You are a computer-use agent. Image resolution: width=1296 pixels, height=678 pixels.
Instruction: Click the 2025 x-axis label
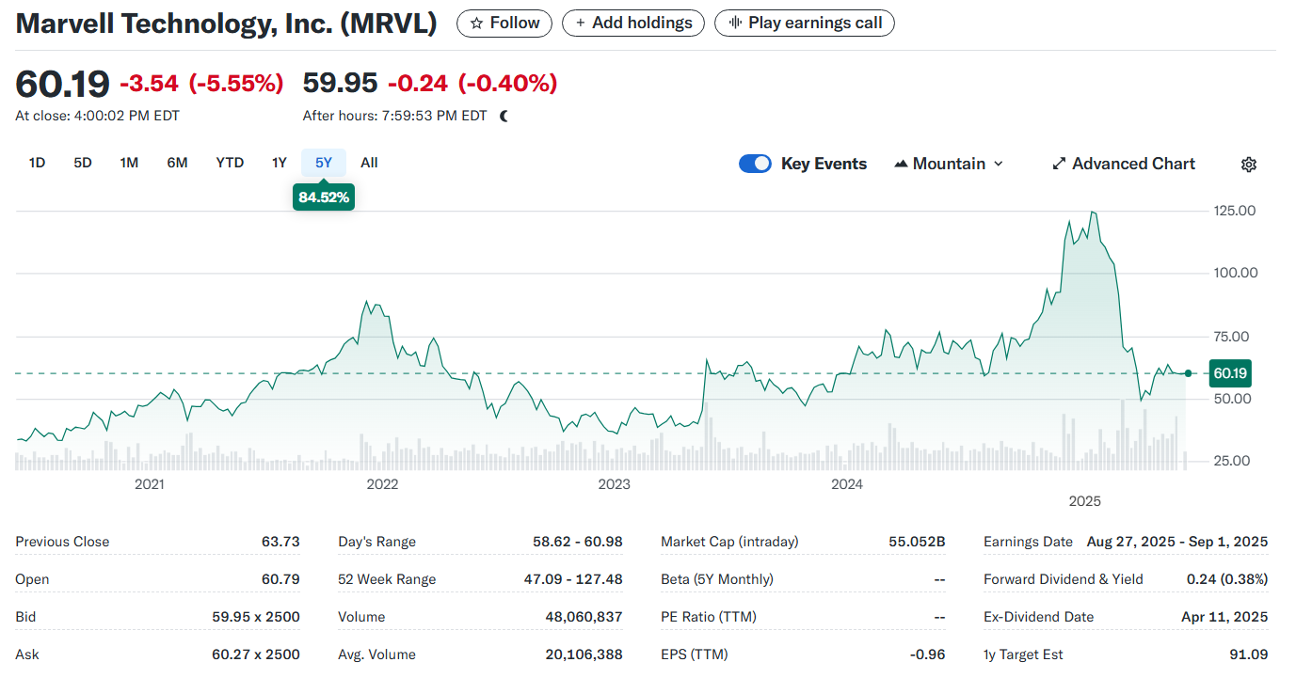coord(1084,501)
